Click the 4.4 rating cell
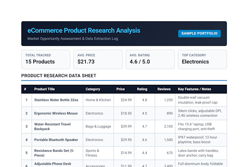Viewport: 248px width, 167px height. pos(144,153)
